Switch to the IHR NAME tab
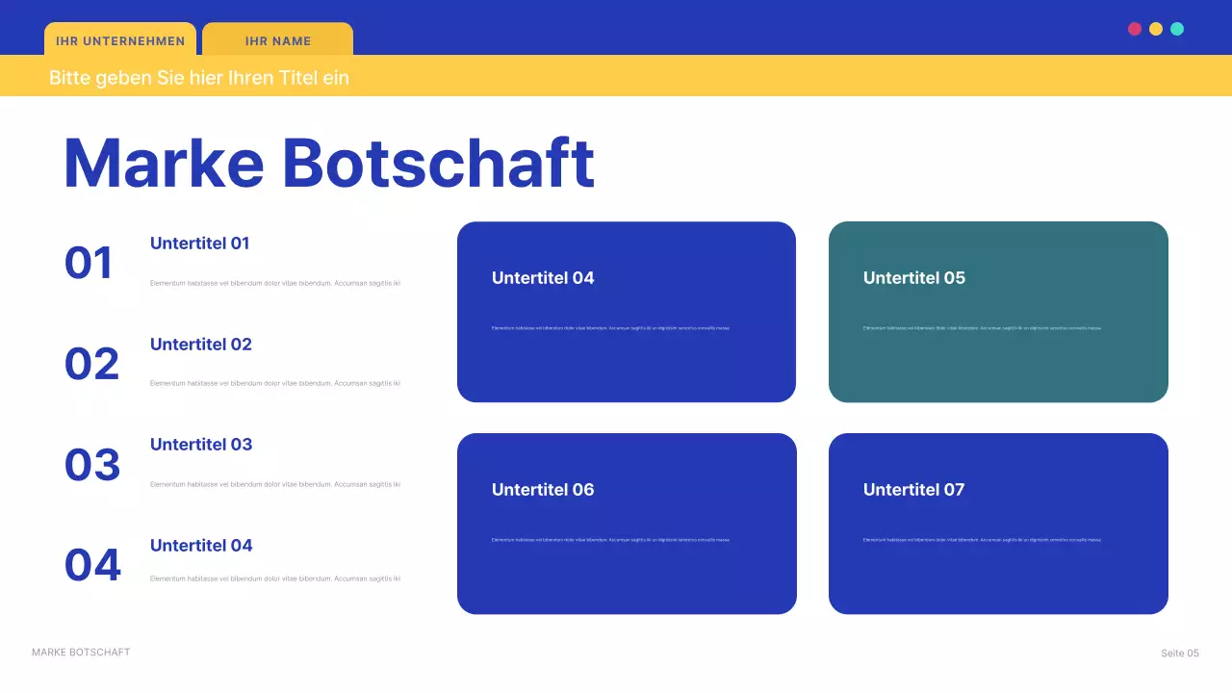 278,40
